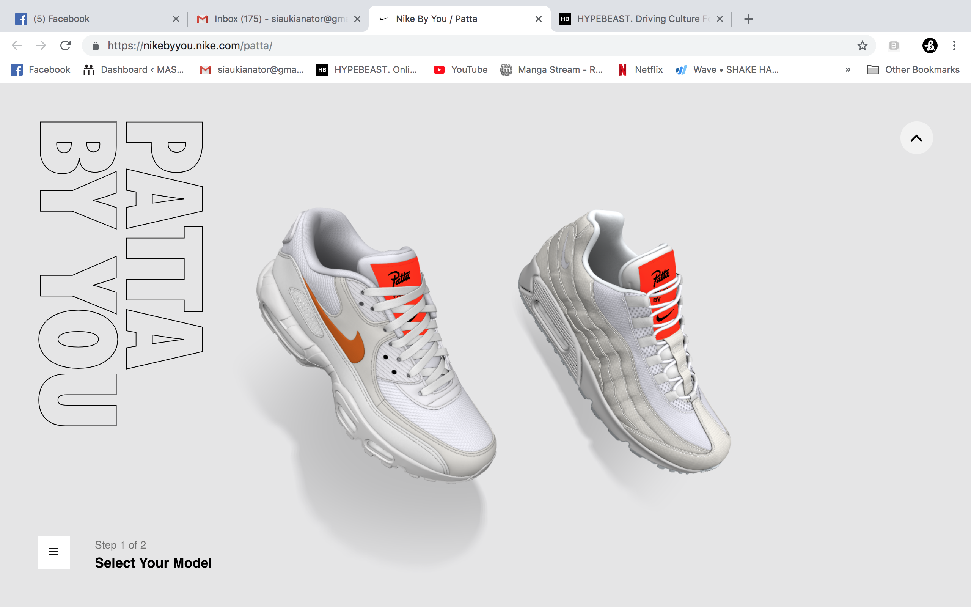The width and height of the screenshot is (971, 607).
Task: Open the Chrome three-dot menu
Action: (954, 46)
